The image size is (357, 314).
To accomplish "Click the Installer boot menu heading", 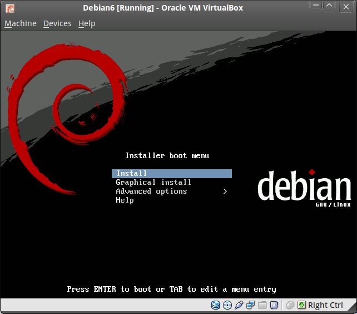I will 167,155.
